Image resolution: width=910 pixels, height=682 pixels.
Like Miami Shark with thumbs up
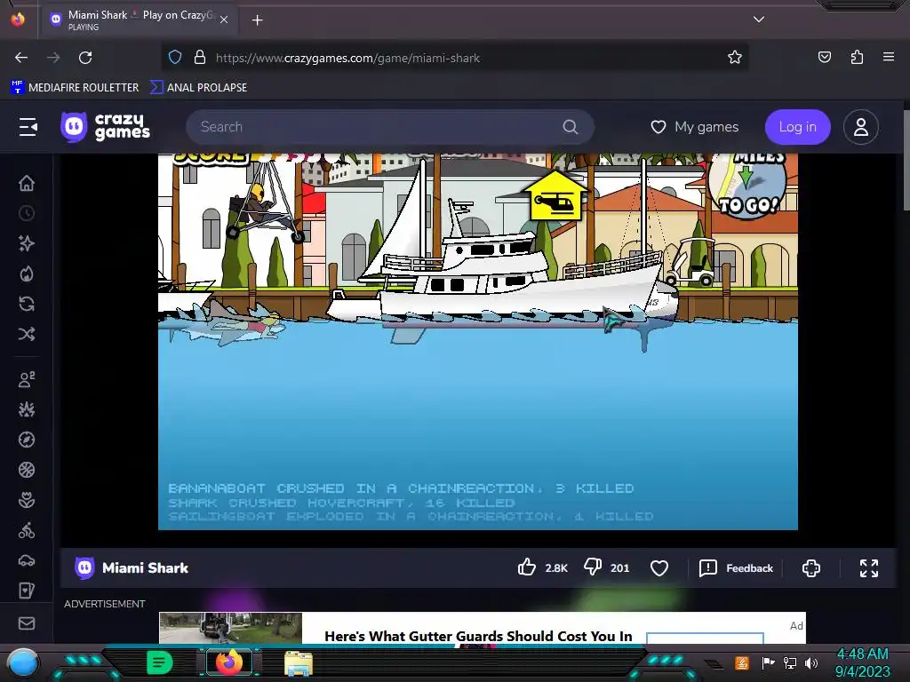pos(527,567)
